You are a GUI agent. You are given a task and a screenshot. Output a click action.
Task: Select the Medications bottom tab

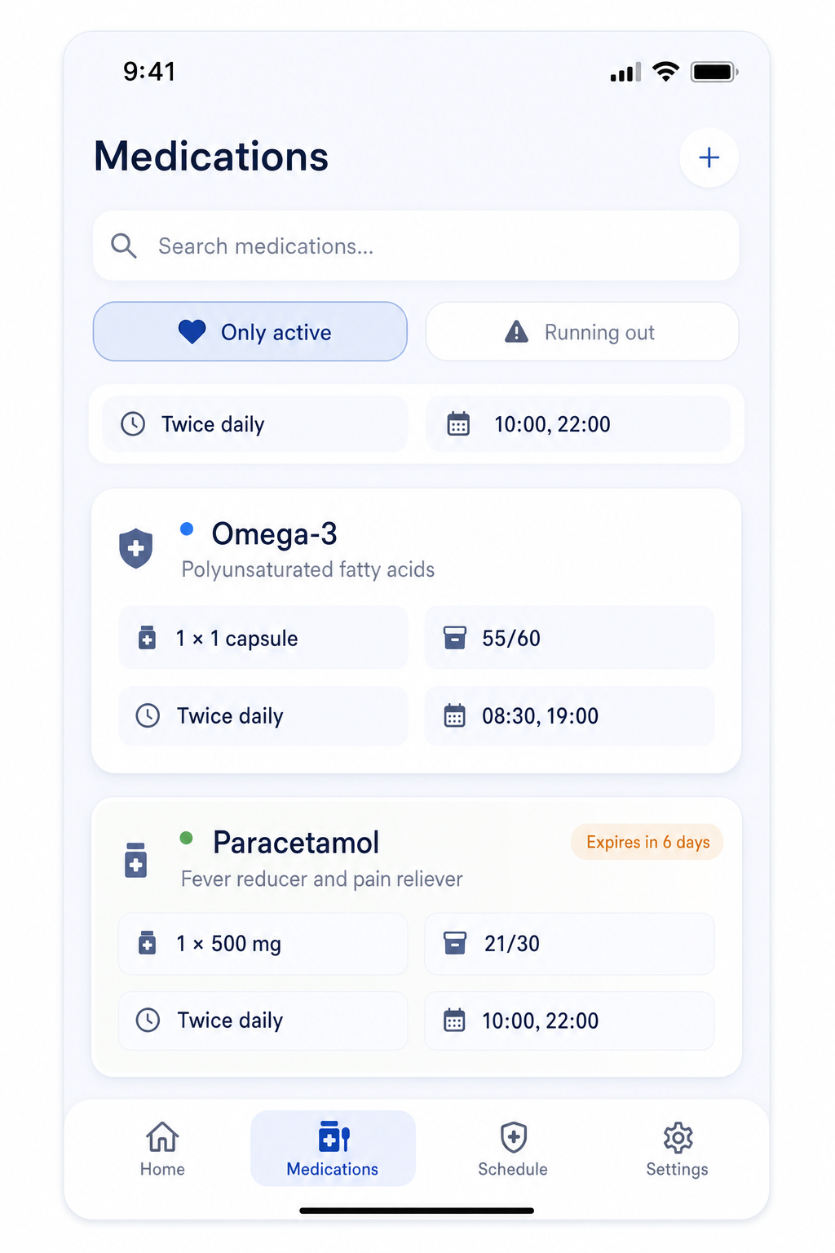tap(333, 1148)
